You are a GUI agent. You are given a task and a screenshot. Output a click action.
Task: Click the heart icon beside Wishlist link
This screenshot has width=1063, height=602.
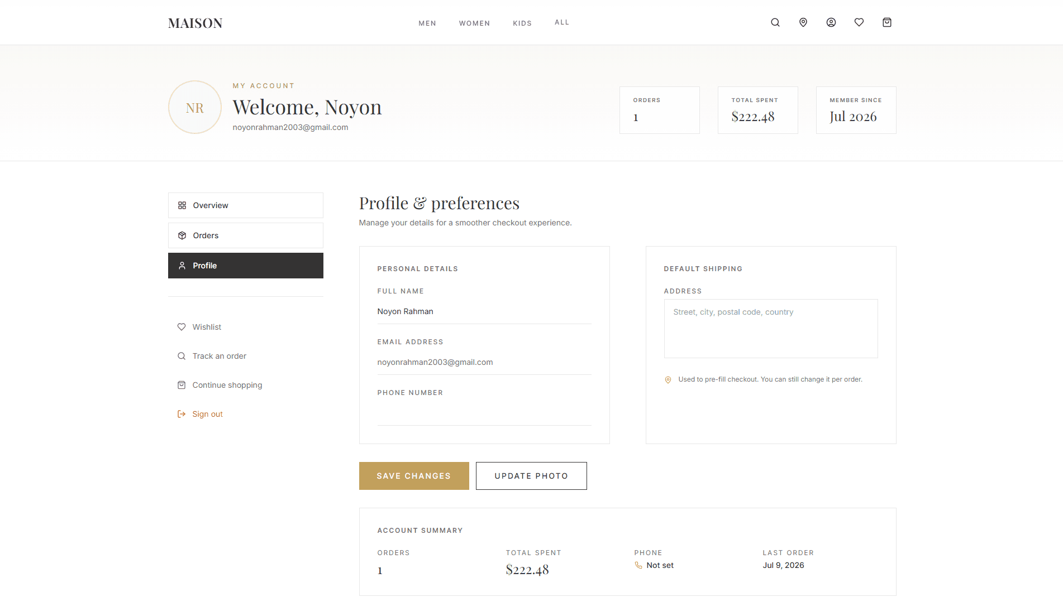[x=182, y=327]
